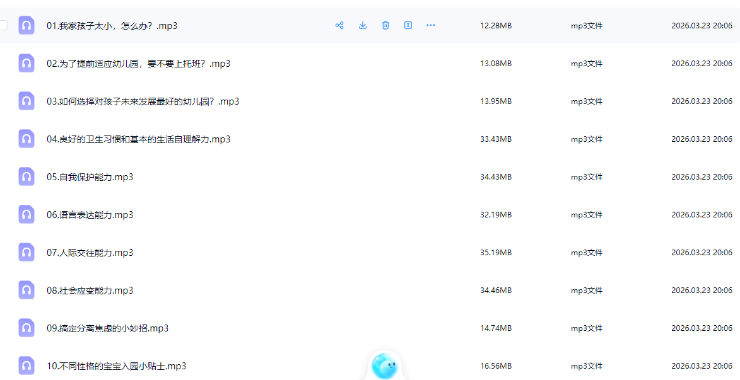Click the 33.43MB size value

tap(495, 139)
